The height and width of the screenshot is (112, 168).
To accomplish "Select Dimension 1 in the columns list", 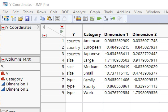I will point(17,84).
